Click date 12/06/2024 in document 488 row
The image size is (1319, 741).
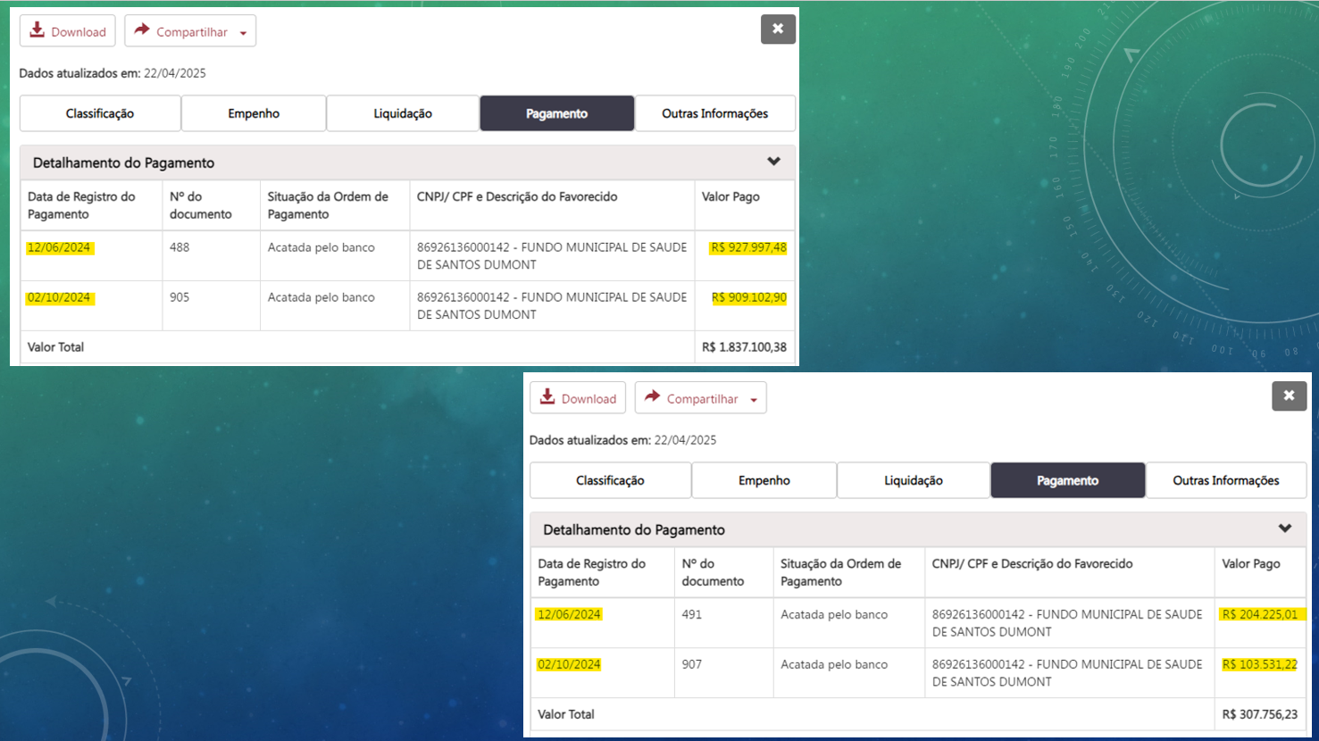point(59,247)
